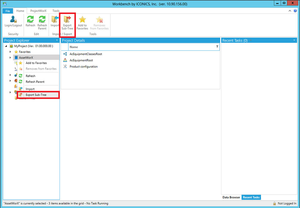Screen dimensions: 300x208
Task: Open the filter icon in Name column
Action: point(217,47)
